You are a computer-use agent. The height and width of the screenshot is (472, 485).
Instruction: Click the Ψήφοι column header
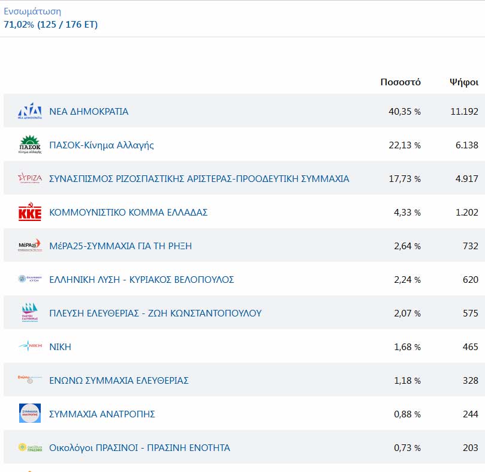[x=464, y=82]
